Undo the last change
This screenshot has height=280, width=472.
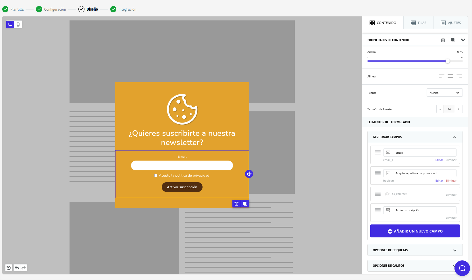(x=17, y=268)
